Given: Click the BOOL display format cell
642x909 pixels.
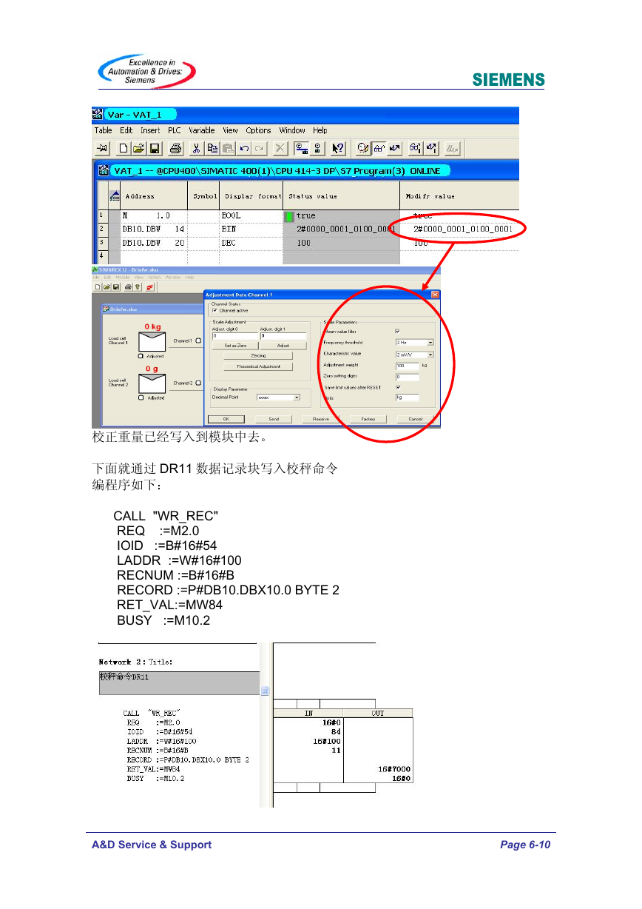Looking at the screenshot, I should (x=250, y=215).
